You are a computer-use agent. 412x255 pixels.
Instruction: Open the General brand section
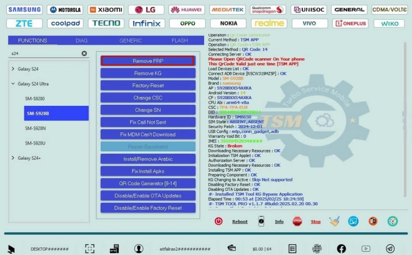pos(349,10)
